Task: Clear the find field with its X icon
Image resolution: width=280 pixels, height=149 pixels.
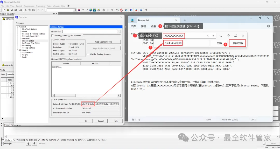Action: (x=207, y=36)
